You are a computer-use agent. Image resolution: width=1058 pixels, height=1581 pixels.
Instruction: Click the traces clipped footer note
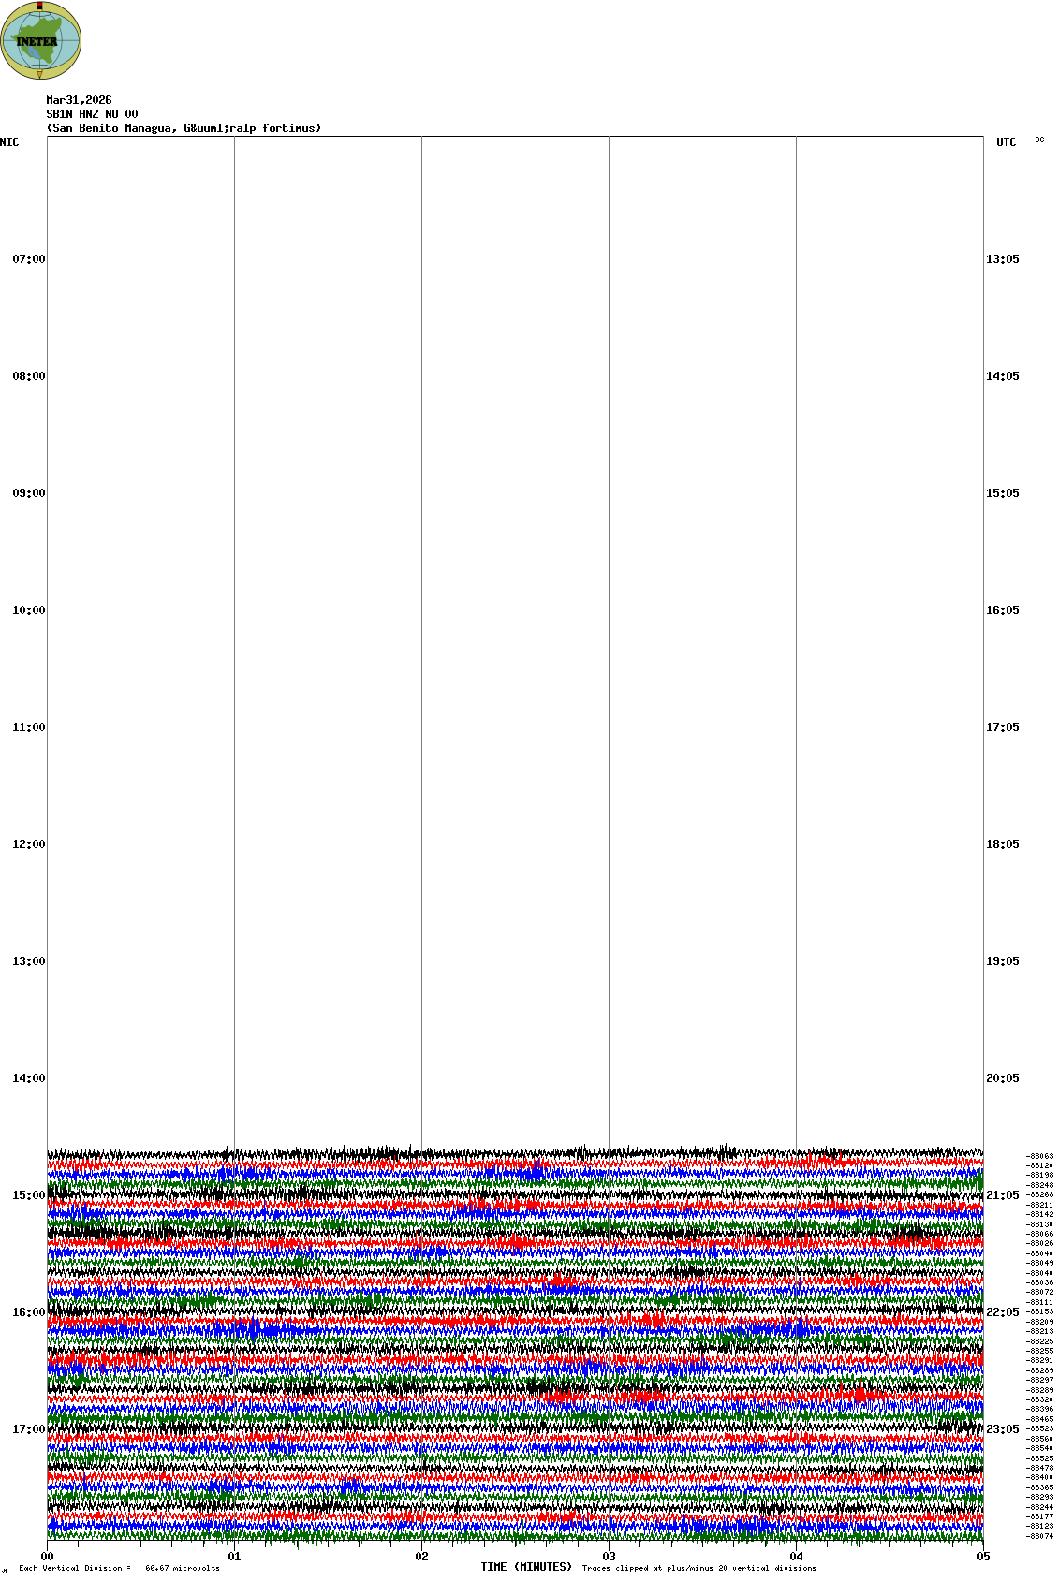pyautogui.click(x=698, y=1568)
